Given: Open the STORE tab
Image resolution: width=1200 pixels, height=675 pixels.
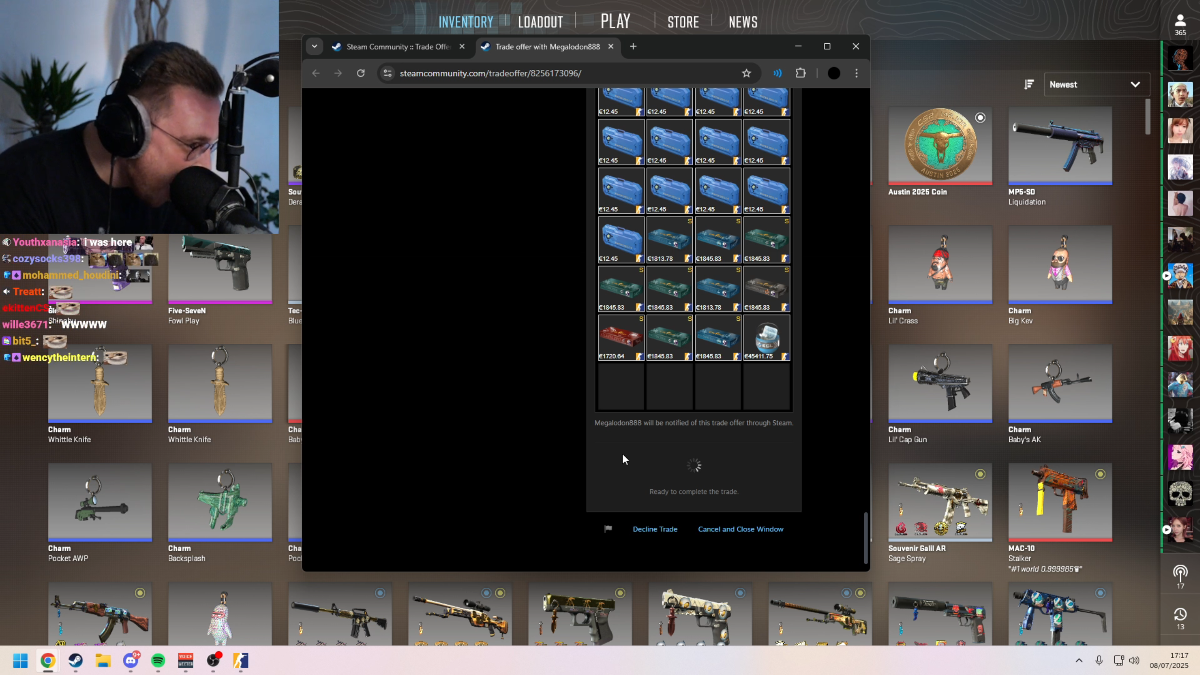Looking at the screenshot, I should (683, 22).
